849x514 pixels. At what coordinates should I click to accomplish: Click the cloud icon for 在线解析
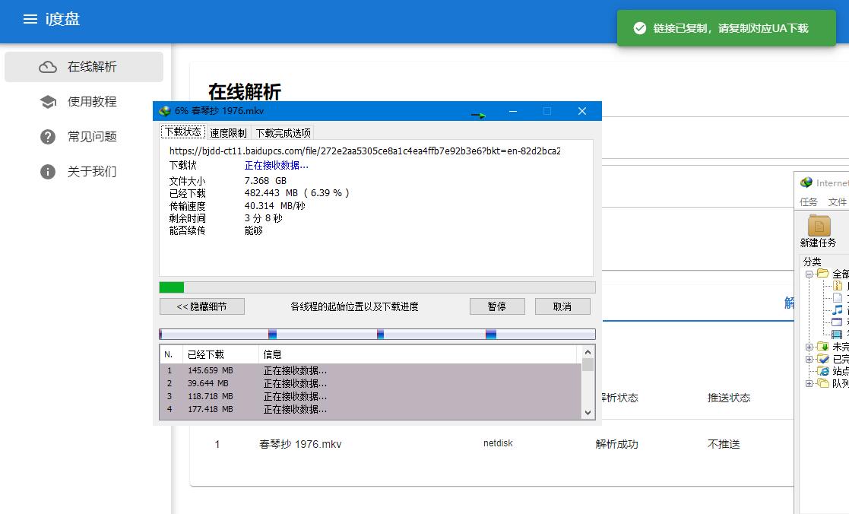coord(48,67)
